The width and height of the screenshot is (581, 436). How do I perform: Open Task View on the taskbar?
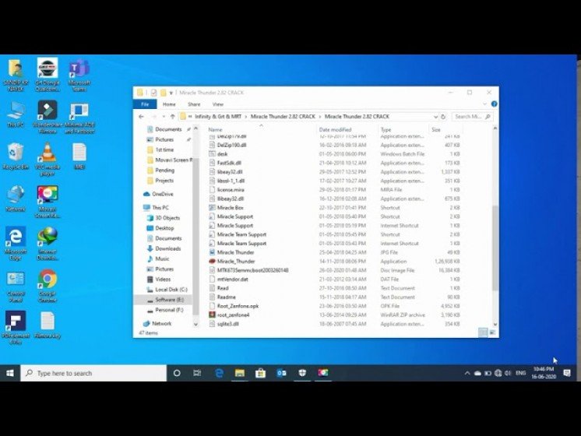197,373
